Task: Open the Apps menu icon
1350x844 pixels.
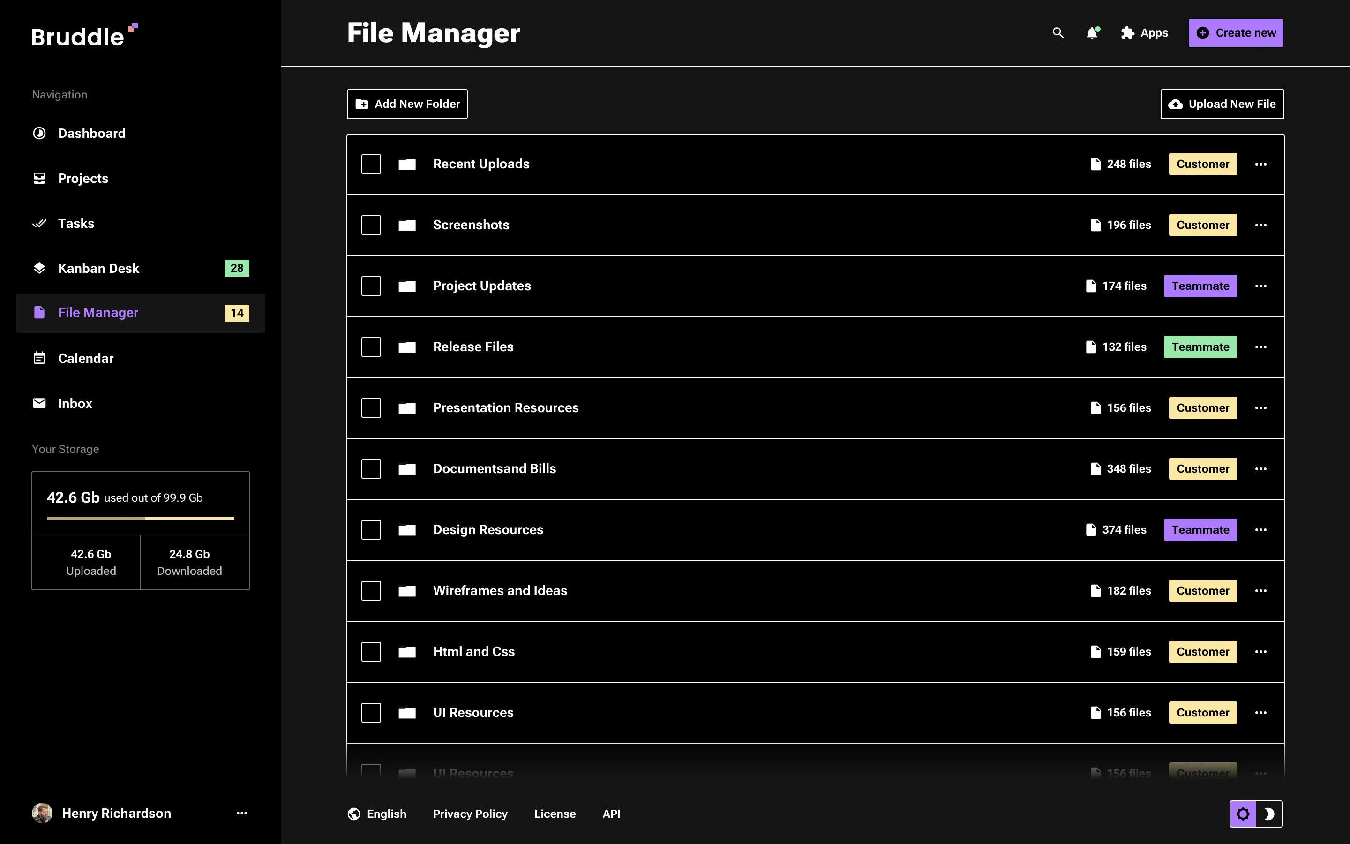Action: 1127,33
